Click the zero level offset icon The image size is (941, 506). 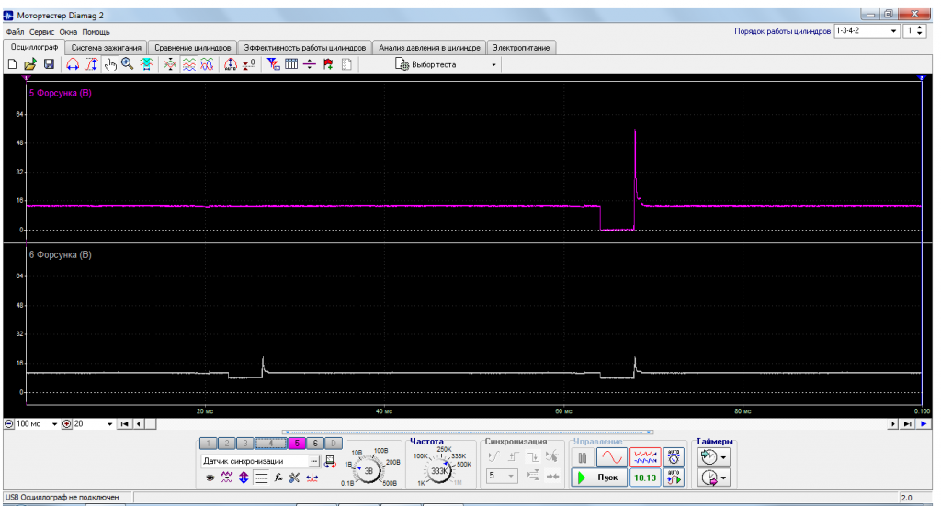tap(248, 64)
